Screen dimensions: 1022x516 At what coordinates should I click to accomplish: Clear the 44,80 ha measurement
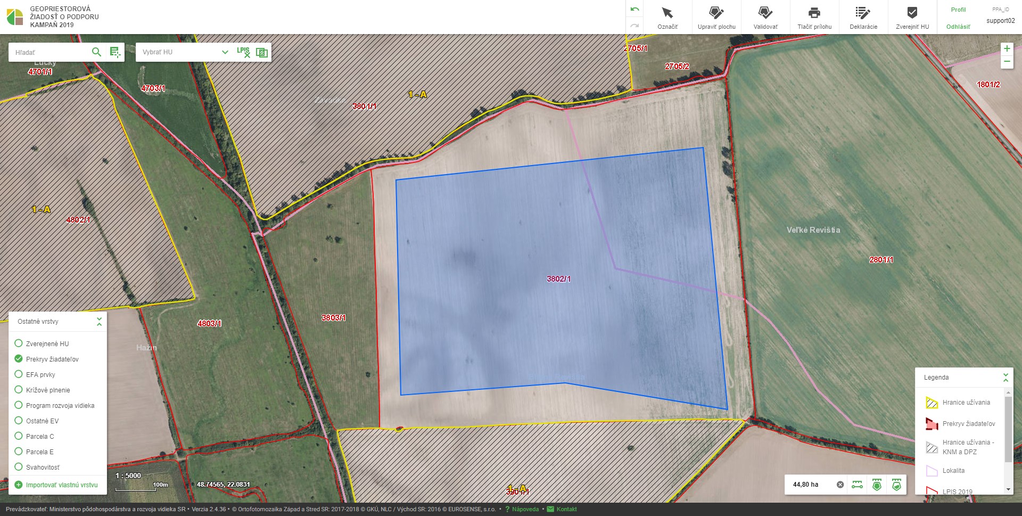coord(840,485)
